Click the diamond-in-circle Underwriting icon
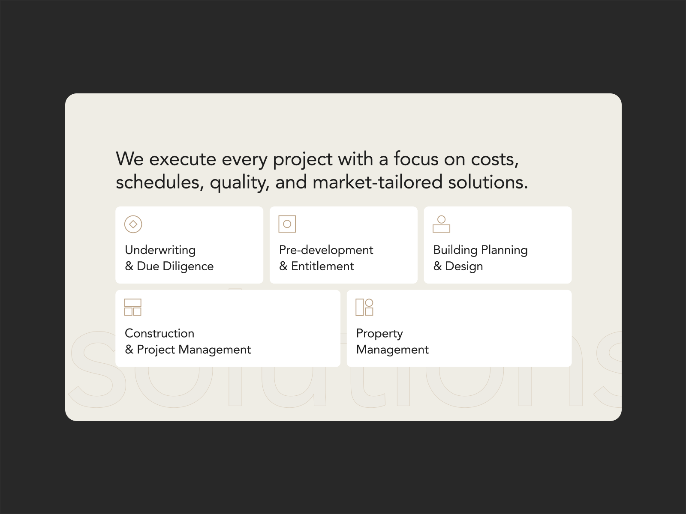This screenshot has height=514, width=686. click(x=133, y=224)
